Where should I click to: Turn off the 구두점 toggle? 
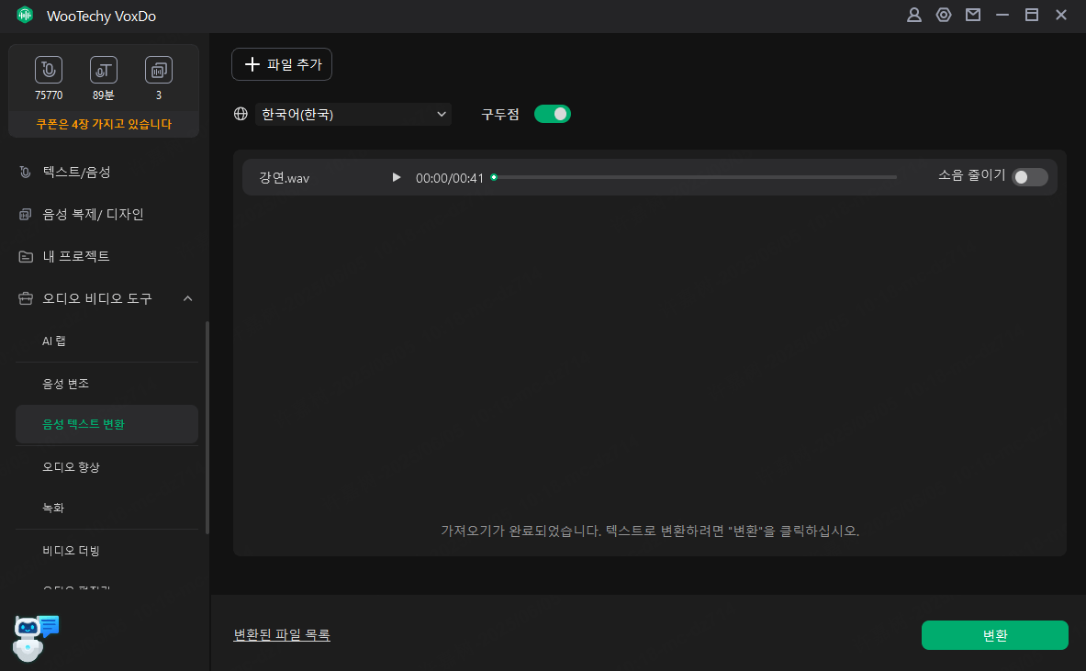click(x=552, y=113)
